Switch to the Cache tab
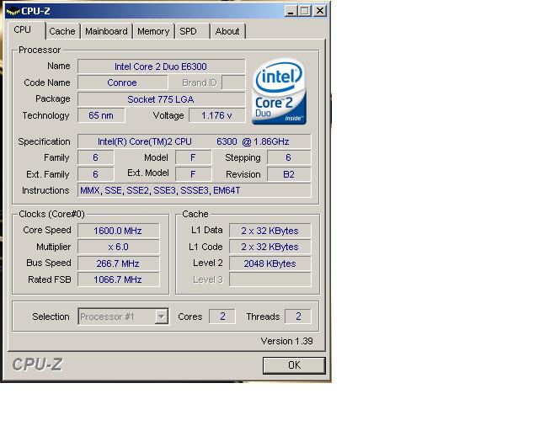 [x=62, y=31]
